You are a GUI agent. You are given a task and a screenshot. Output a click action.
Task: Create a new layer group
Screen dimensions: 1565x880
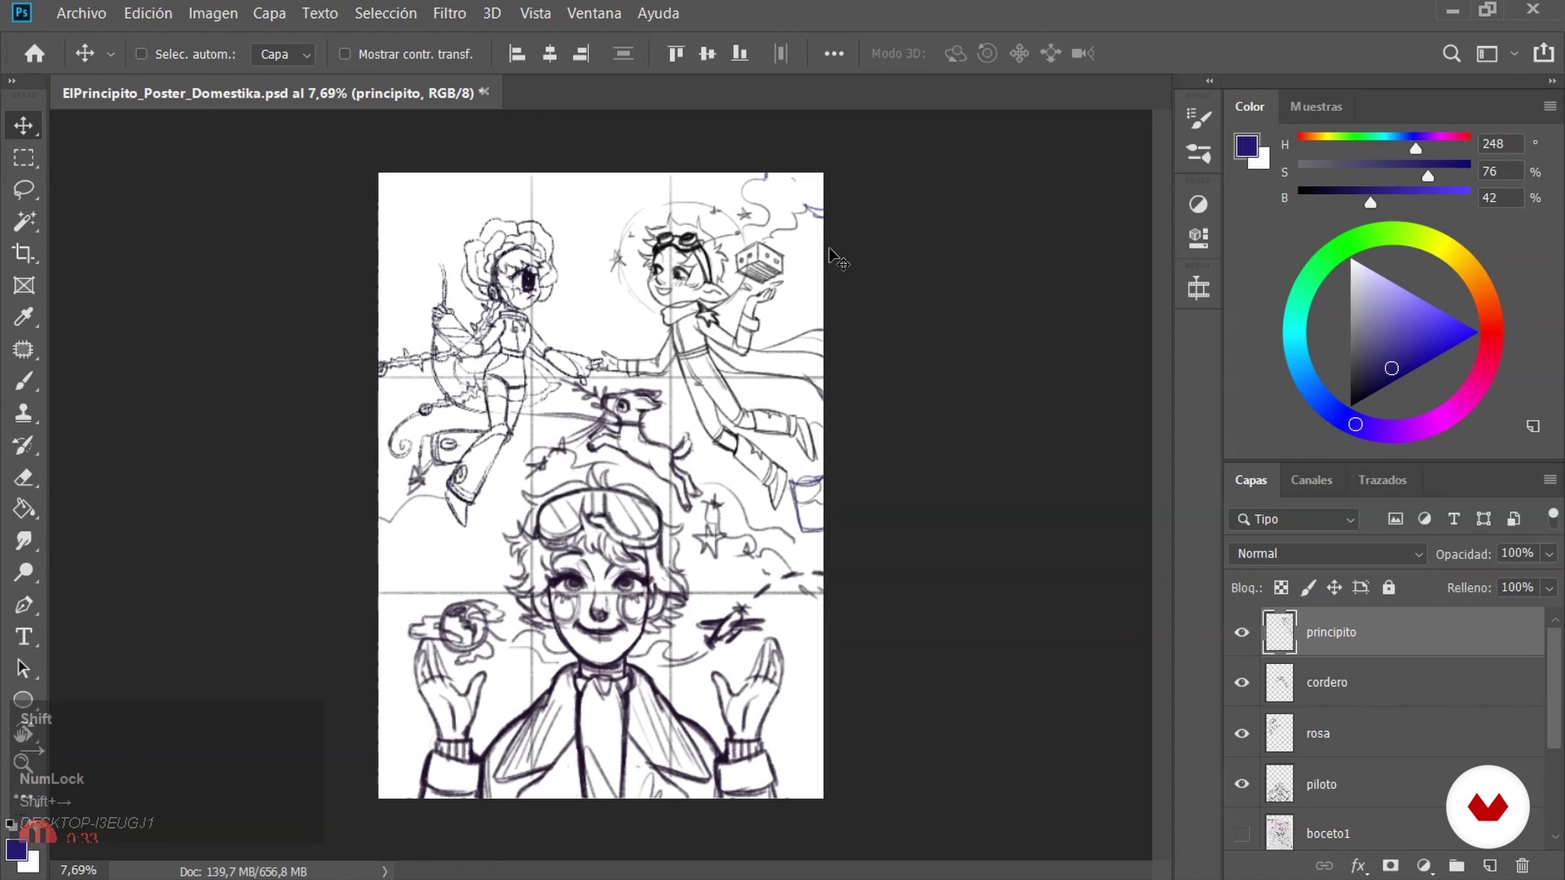[x=1457, y=865]
